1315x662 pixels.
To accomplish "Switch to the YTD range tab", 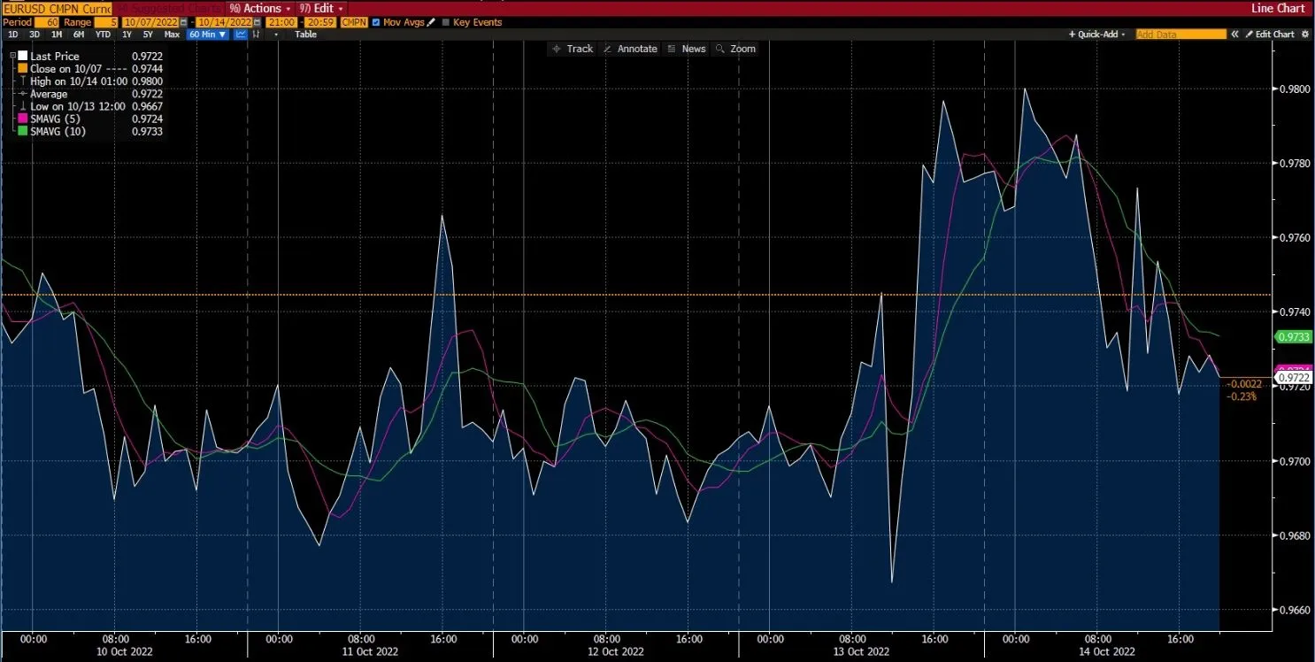I will coord(103,34).
